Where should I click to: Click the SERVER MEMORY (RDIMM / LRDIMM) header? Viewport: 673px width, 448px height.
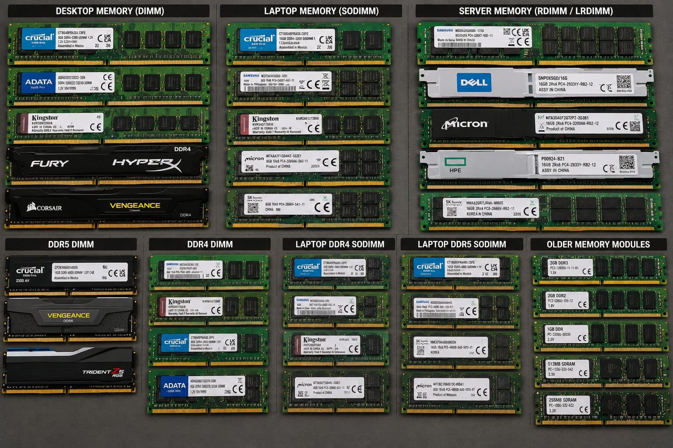(535, 11)
